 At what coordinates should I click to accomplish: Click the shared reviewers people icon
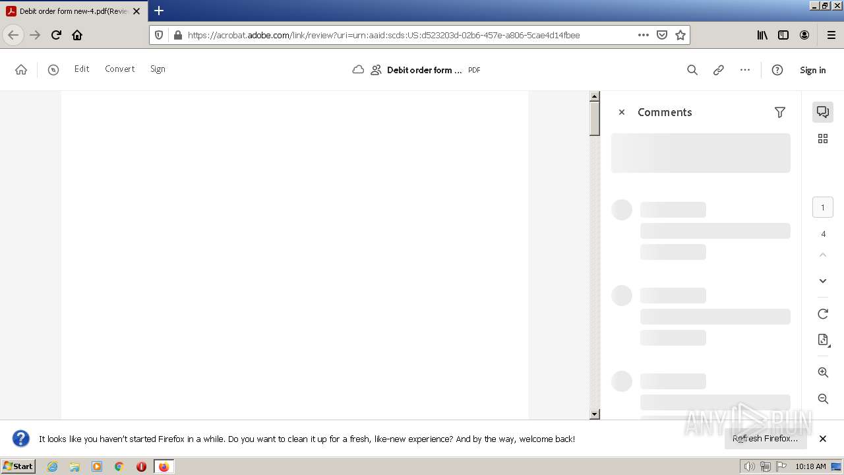(x=376, y=70)
